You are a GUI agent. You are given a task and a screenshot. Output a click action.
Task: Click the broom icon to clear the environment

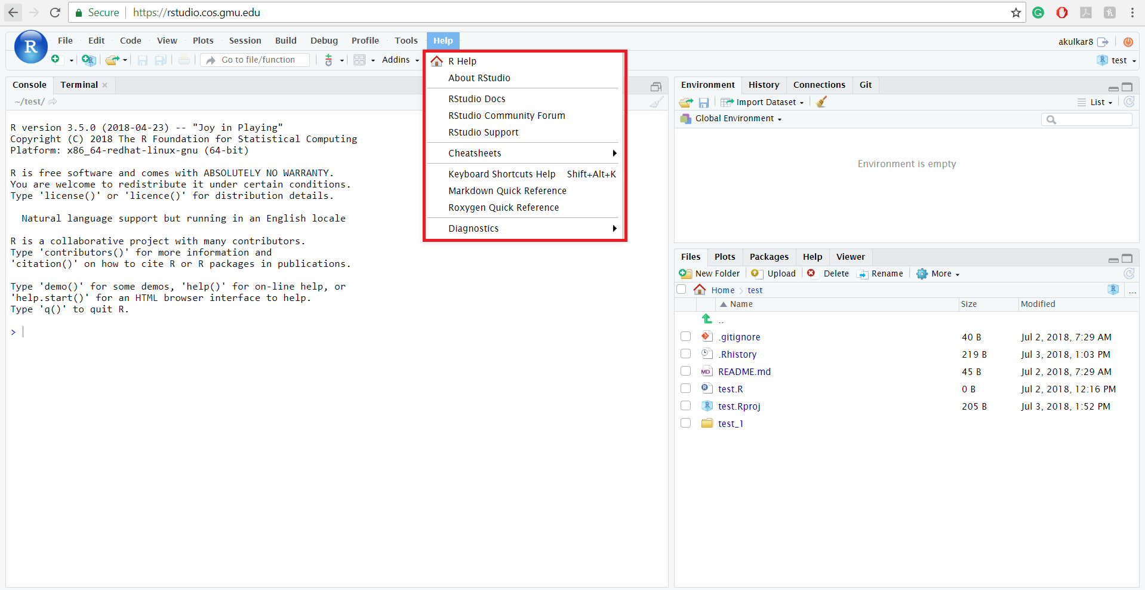click(821, 102)
